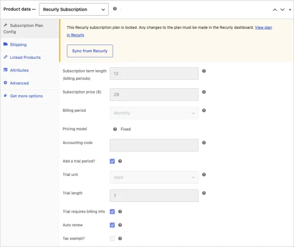Toggle the Add a trial period checkbox
The image size is (294, 247).
click(112, 161)
